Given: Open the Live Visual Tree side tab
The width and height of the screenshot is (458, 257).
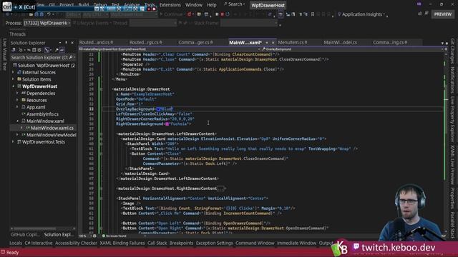Looking at the screenshot, I should click(x=4, y=54).
